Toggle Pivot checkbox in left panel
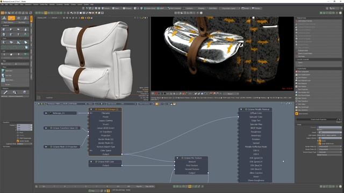 pos(18,132)
